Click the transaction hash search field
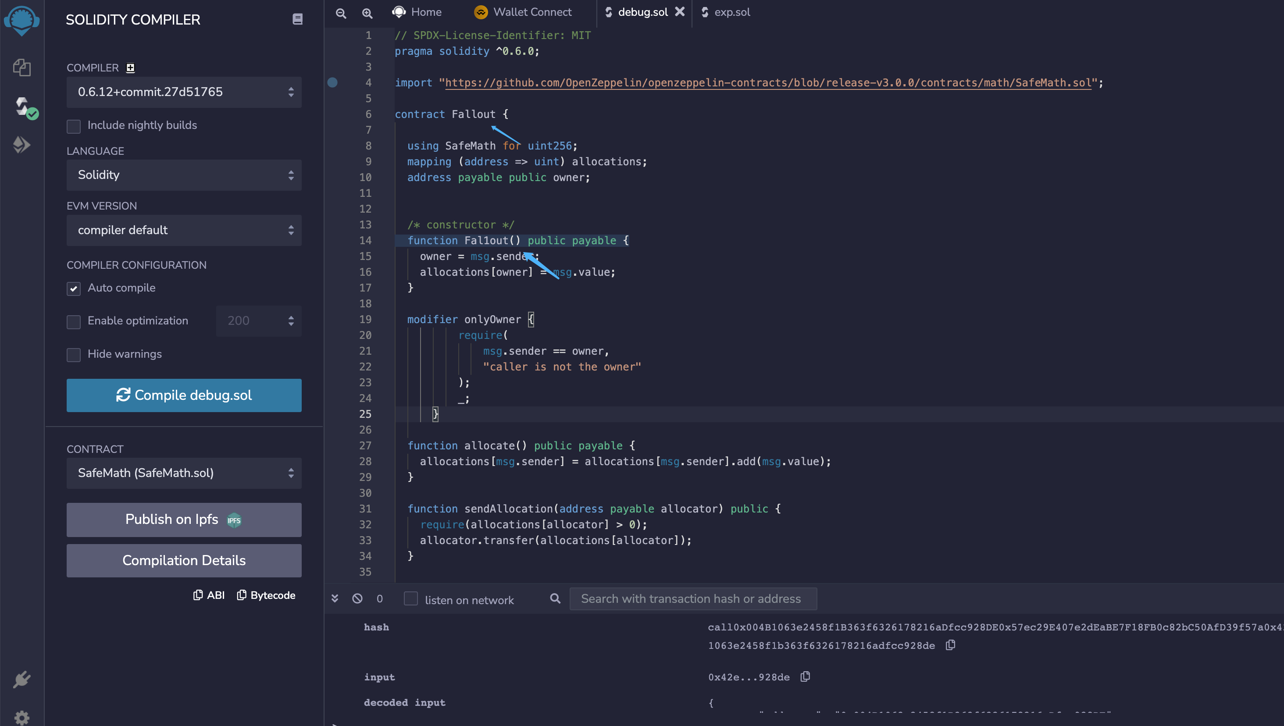The image size is (1284, 726). [x=693, y=599]
